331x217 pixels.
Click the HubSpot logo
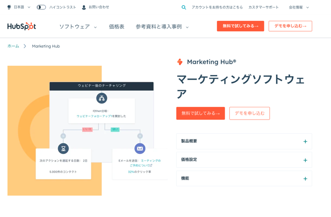(x=22, y=26)
